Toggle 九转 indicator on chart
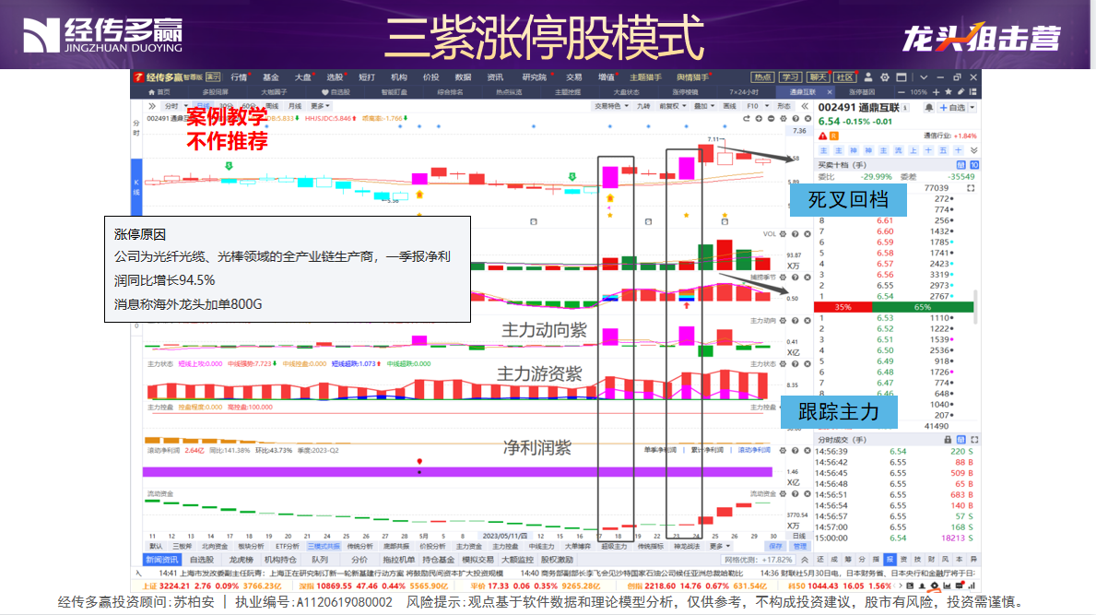This screenshot has height=615, width=1096. tap(643, 106)
